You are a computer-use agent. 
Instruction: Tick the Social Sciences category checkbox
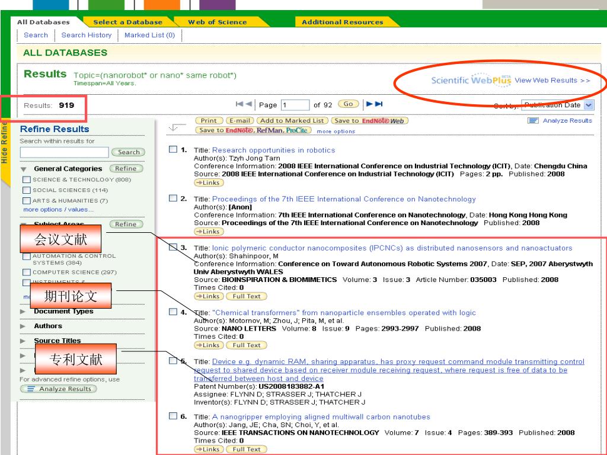click(27, 190)
